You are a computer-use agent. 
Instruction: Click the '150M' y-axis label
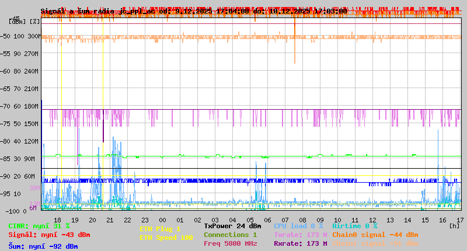click(x=33, y=124)
